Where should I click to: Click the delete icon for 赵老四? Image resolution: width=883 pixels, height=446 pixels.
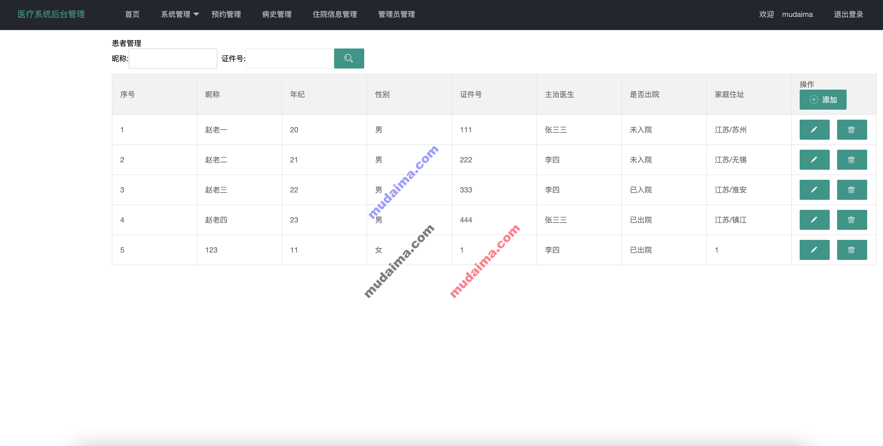(x=852, y=219)
